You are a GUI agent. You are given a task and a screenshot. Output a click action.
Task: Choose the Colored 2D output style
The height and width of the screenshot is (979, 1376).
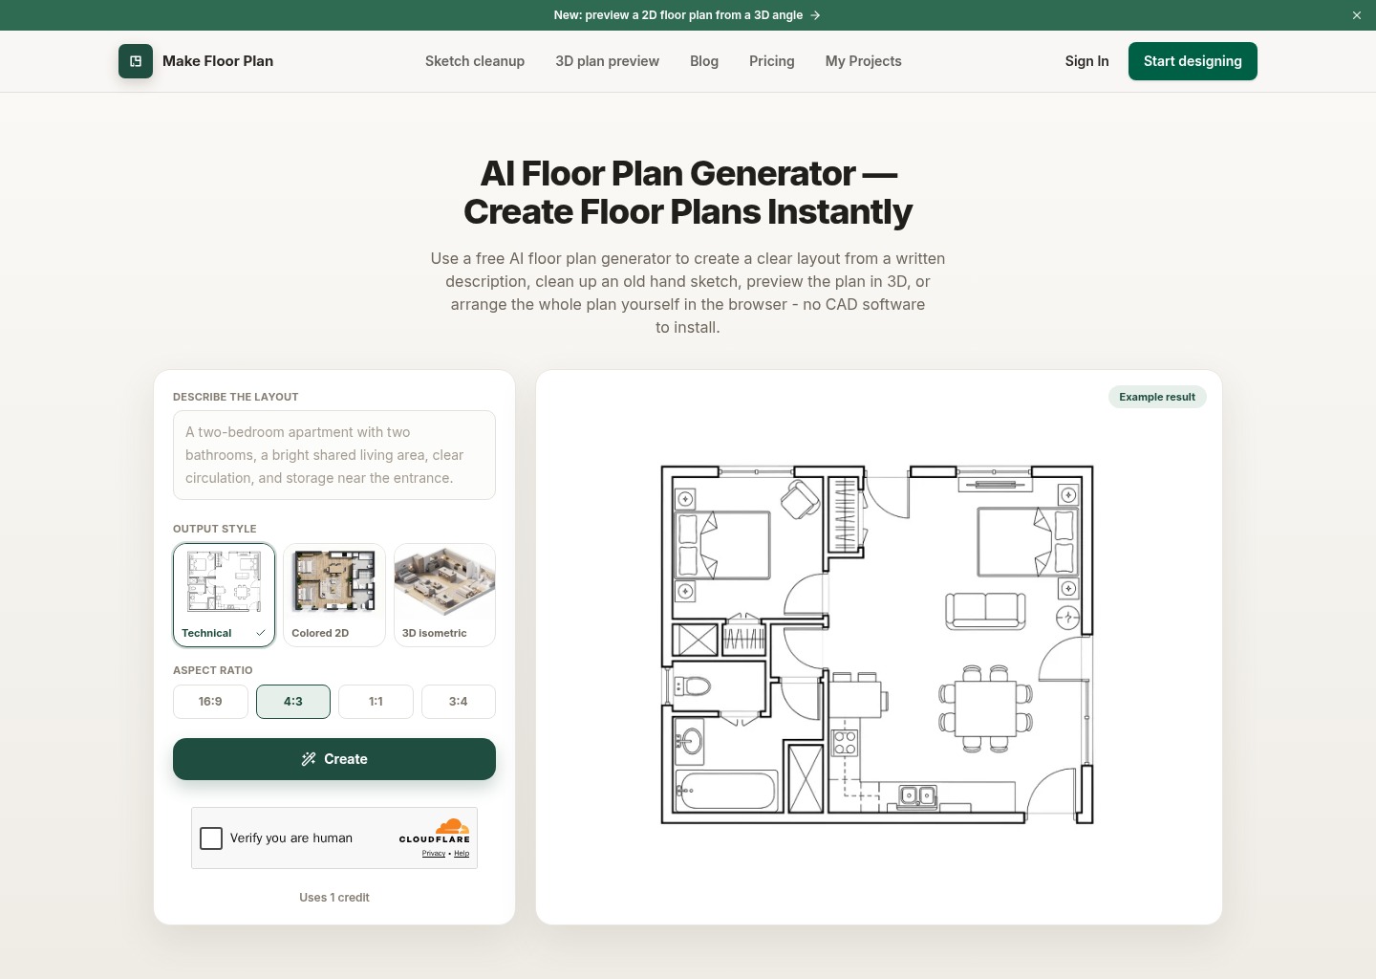point(334,595)
